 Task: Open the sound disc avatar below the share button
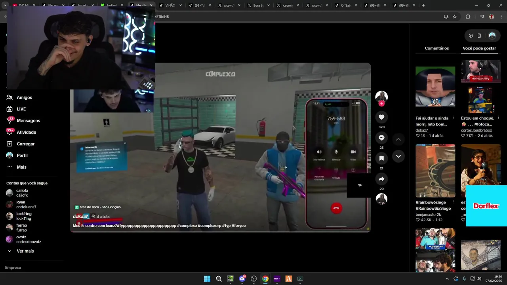381,199
